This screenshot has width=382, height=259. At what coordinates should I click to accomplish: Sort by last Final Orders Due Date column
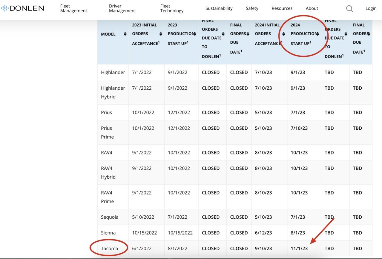tap(369, 34)
